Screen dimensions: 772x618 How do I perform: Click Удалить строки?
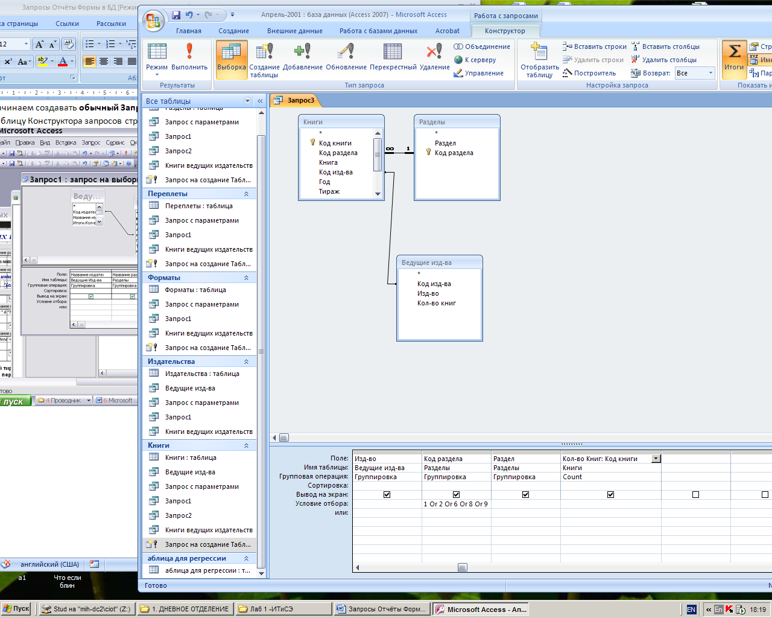[593, 60]
